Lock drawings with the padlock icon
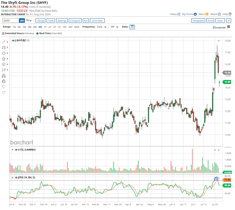This screenshot has width=235, height=210. (x=4, y=81)
